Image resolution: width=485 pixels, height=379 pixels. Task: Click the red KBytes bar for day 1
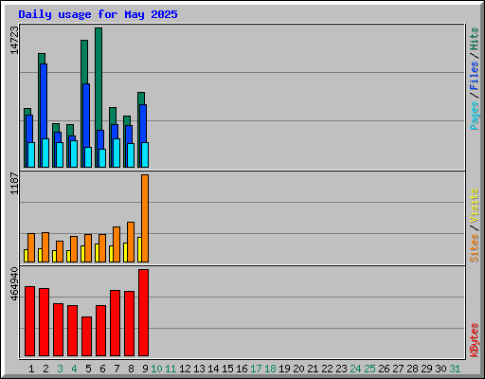pyautogui.click(x=29, y=321)
